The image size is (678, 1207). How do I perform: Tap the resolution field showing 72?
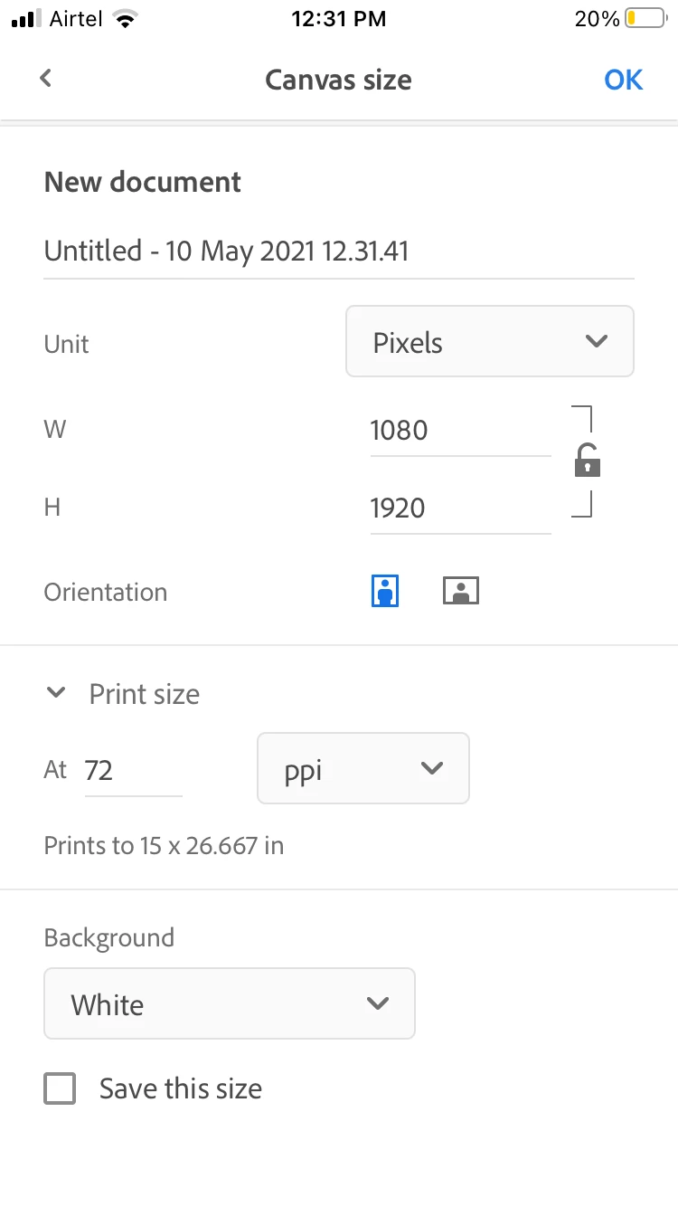132,770
